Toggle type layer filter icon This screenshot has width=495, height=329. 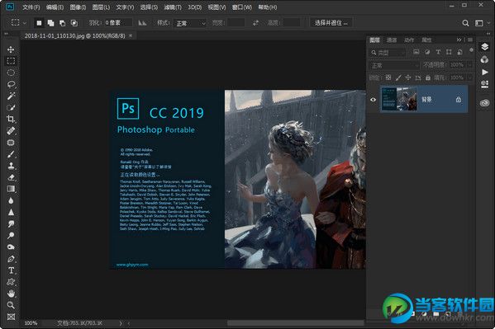438,52
